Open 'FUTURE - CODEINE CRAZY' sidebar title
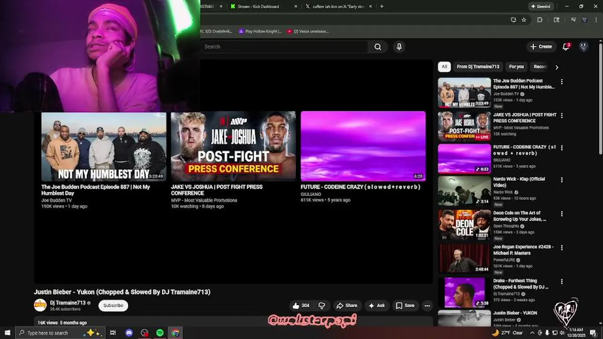The height and width of the screenshot is (339, 603). 524,150
